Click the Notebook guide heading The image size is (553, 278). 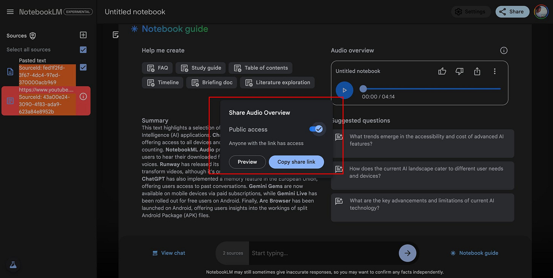[x=175, y=29]
